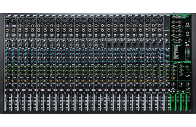This screenshot has width=196, height=127.
Task: Click the channel 1 pan knob
Action: click(7, 85)
